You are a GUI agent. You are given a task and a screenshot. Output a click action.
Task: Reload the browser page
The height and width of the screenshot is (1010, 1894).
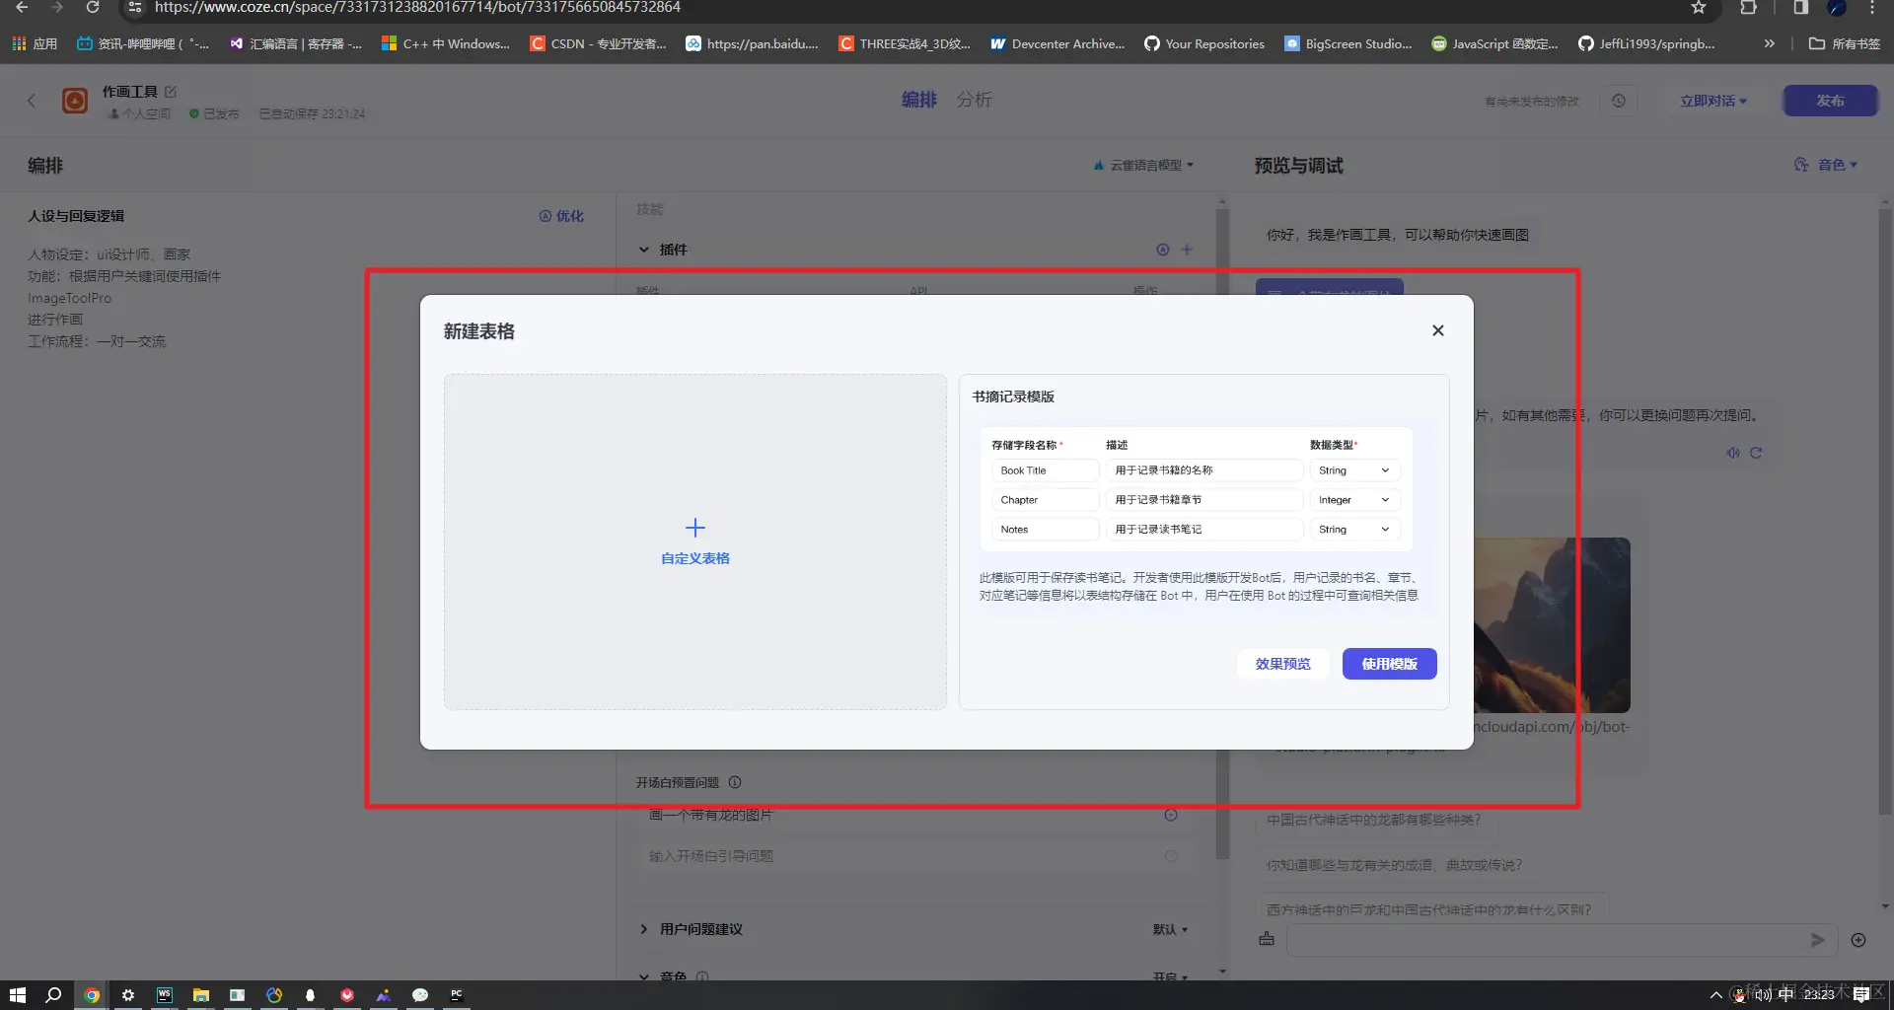(93, 8)
